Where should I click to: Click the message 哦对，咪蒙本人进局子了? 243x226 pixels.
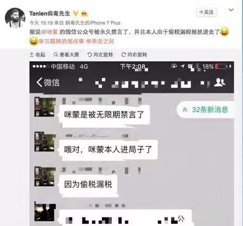pyautogui.click(x=108, y=150)
